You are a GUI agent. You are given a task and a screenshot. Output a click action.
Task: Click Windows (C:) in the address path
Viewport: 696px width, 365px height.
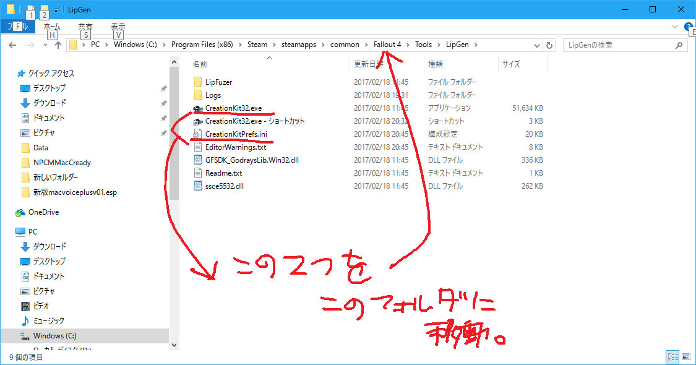pyautogui.click(x=135, y=45)
